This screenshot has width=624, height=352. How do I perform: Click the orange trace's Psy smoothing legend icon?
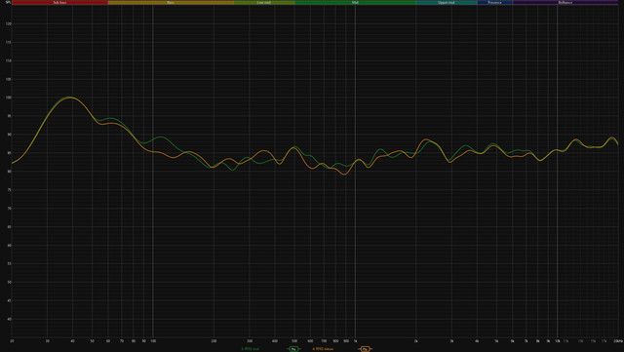point(365,349)
